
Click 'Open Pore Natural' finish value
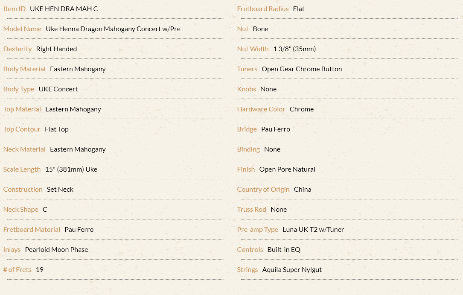point(287,169)
